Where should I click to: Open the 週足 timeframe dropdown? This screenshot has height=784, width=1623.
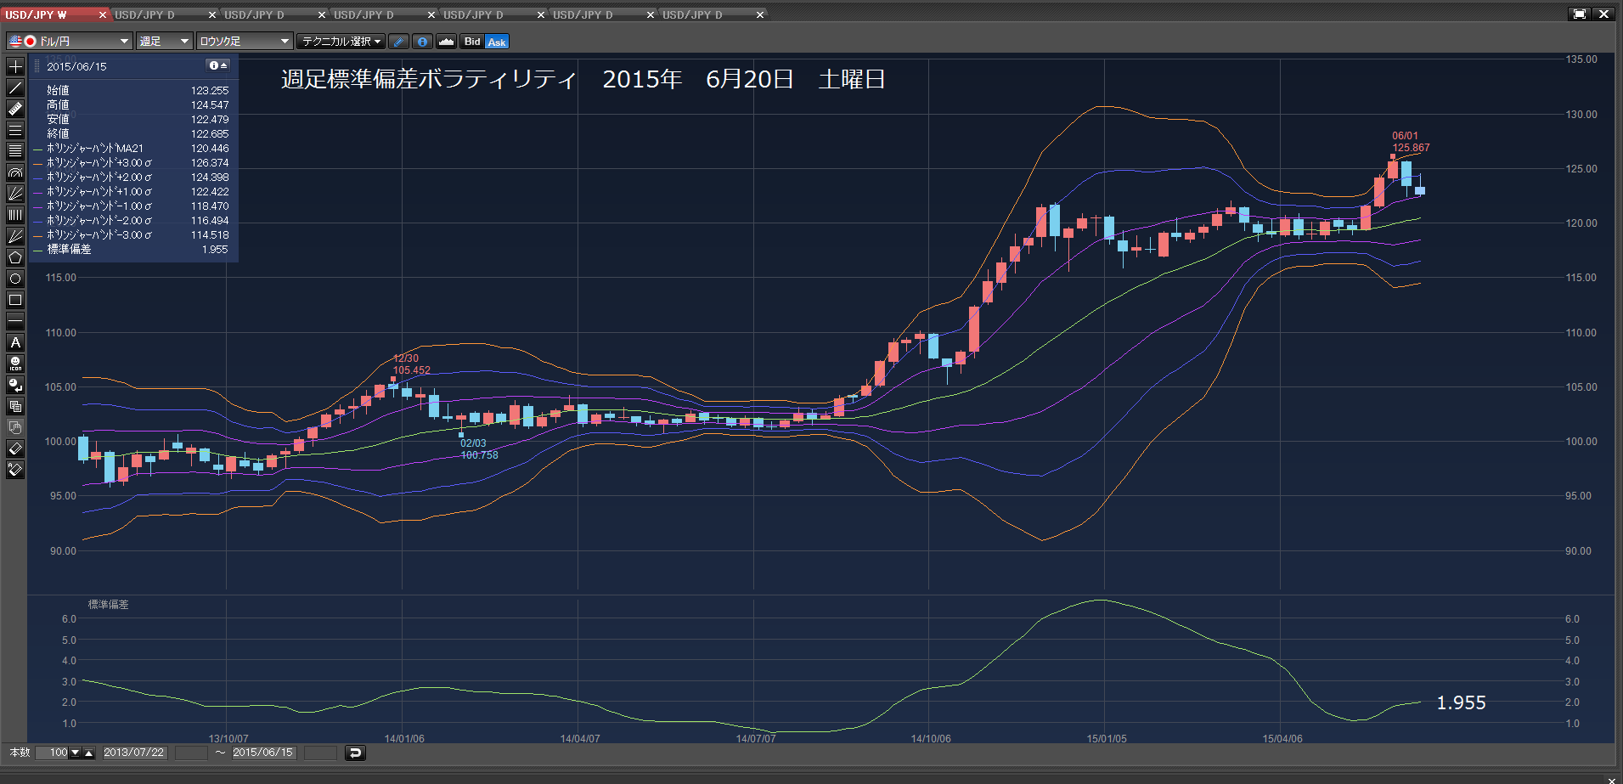click(165, 41)
